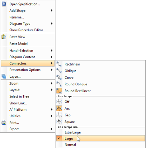Click the Add Shape menu label

(x=17, y=10)
